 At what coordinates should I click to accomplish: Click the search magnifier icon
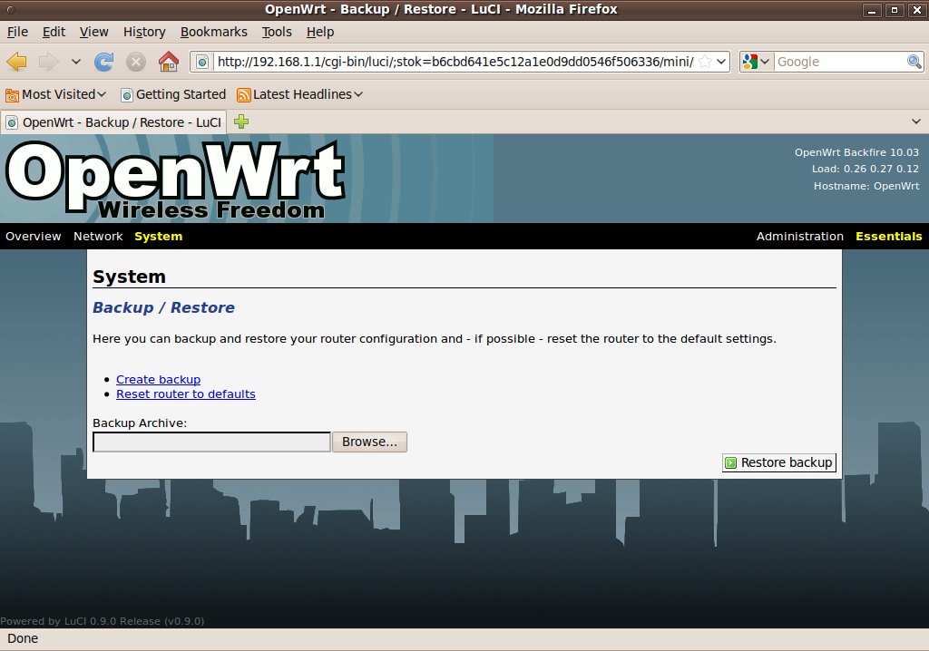coord(914,62)
